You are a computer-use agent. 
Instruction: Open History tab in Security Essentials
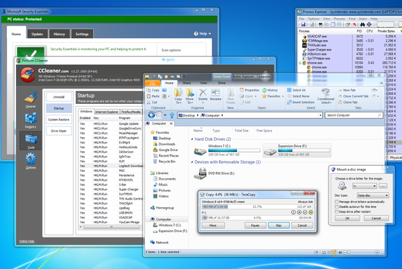coord(59,34)
